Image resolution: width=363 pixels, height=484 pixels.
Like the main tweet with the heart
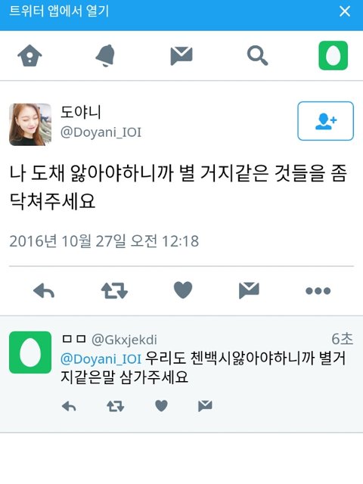183,290
